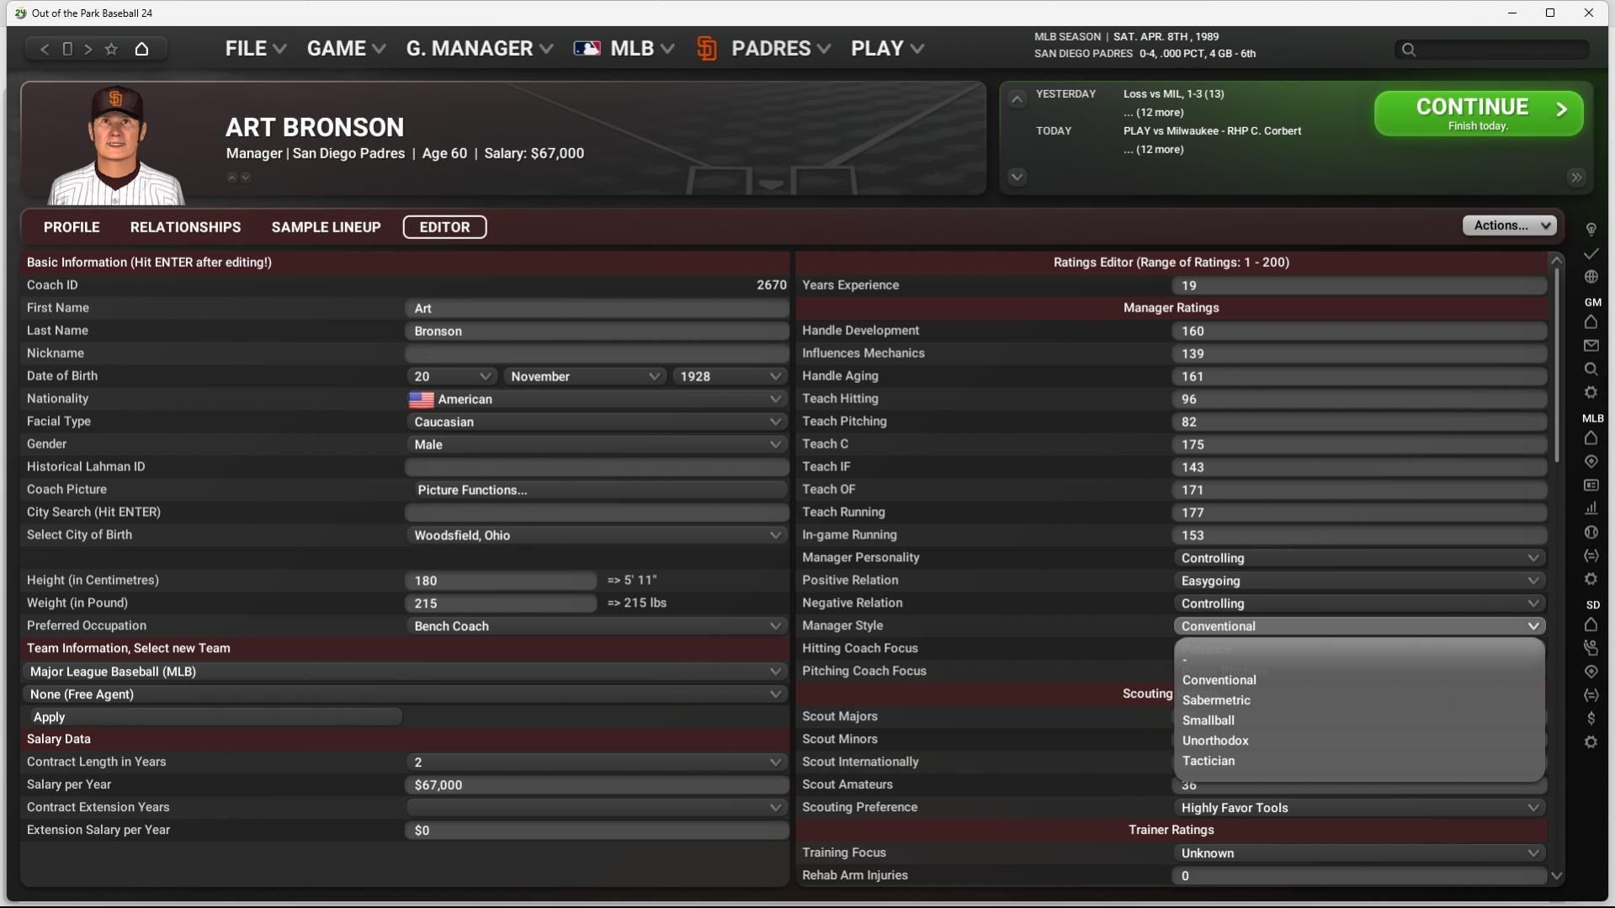Click the up arrow in the schedule panel
Image resolution: width=1615 pixels, height=908 pixels.
(1017, 99)
